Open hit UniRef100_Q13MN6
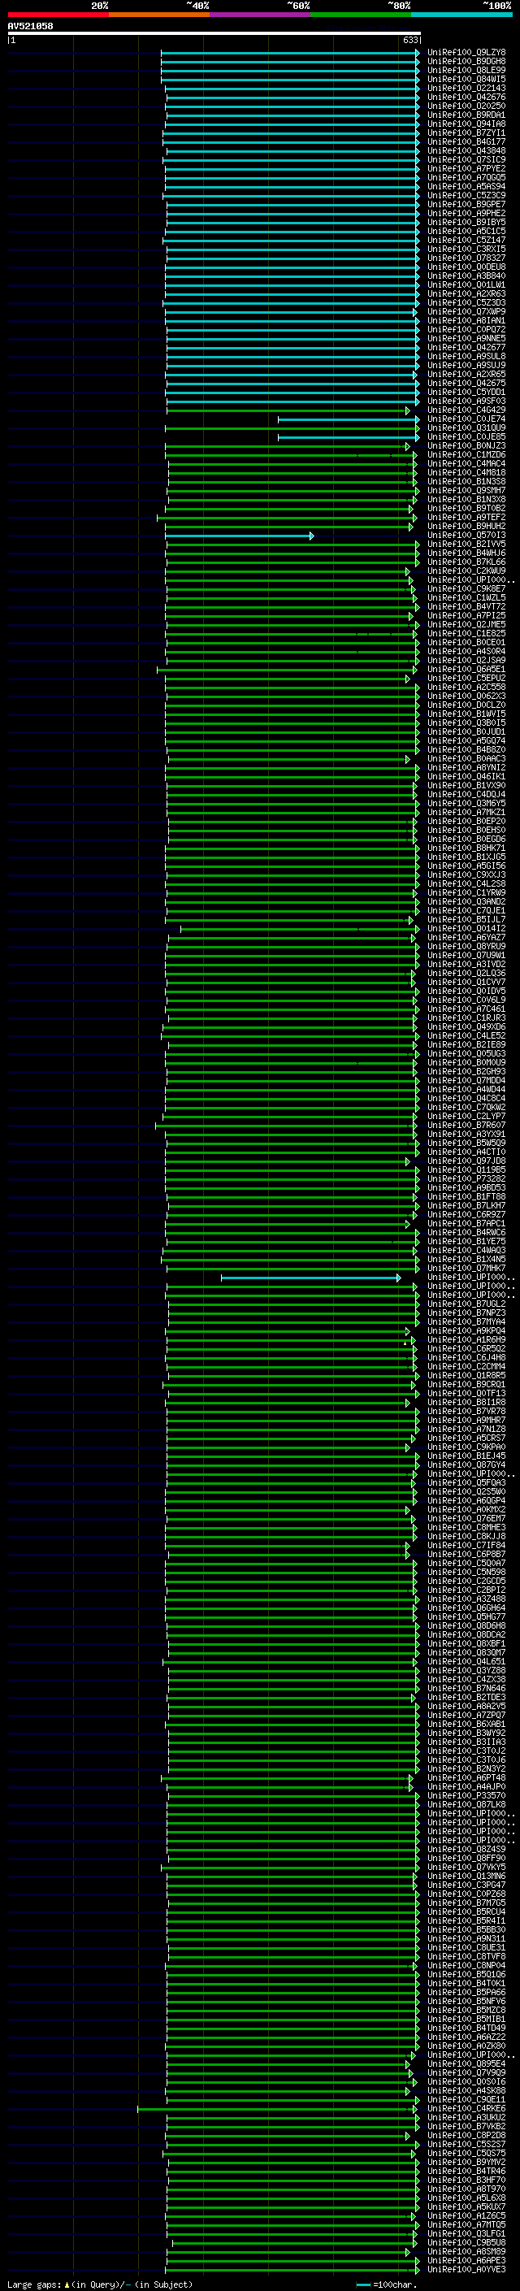This screenshot has width=520, height=2291. pos(466,1876)
